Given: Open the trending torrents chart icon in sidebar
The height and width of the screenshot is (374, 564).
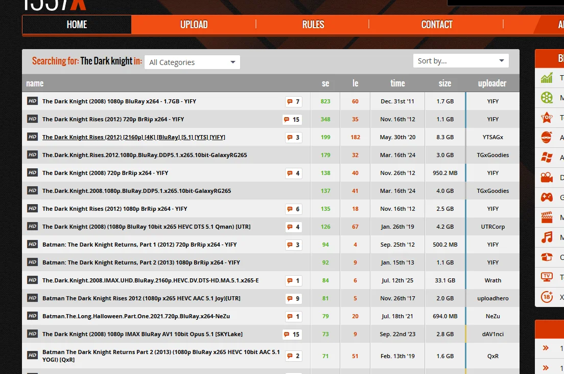Looking at the screenshot, I should point(547,78).
